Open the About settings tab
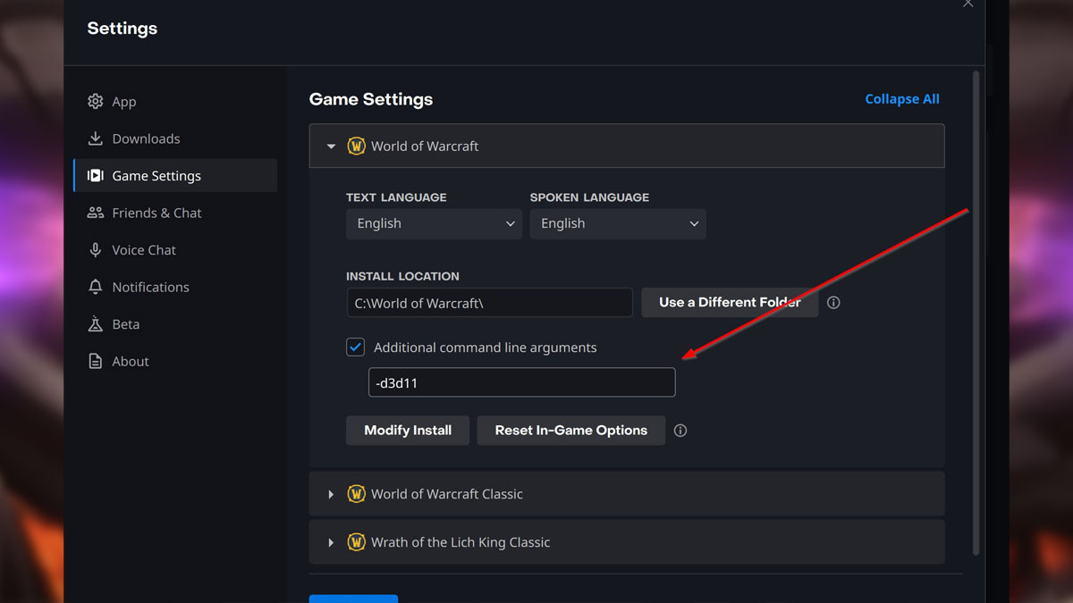This screenshot has height=603, width=1073. point(175,361)
